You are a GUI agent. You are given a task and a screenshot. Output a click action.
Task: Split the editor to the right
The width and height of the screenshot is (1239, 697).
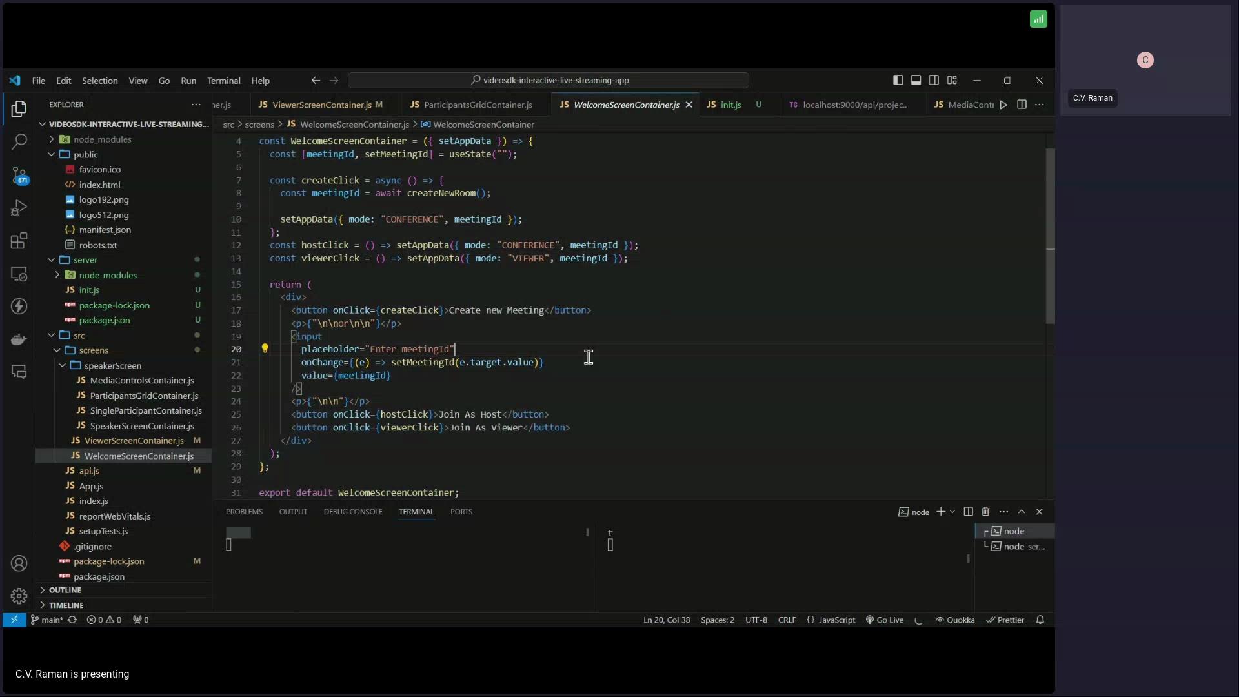coord(1022,105)
